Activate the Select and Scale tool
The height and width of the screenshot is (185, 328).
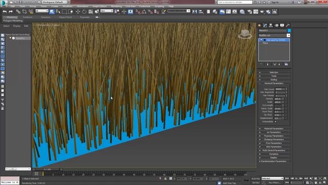(x=90, y=11)
